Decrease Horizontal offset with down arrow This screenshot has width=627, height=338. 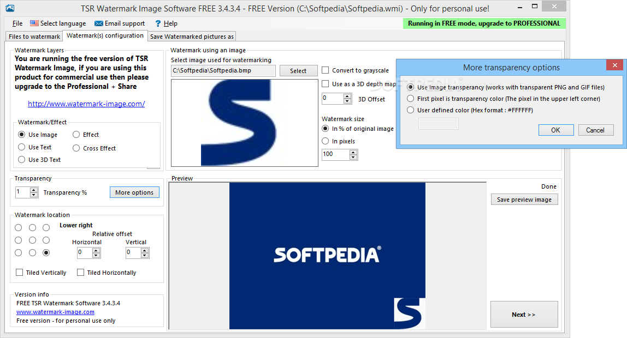(96, 256)
